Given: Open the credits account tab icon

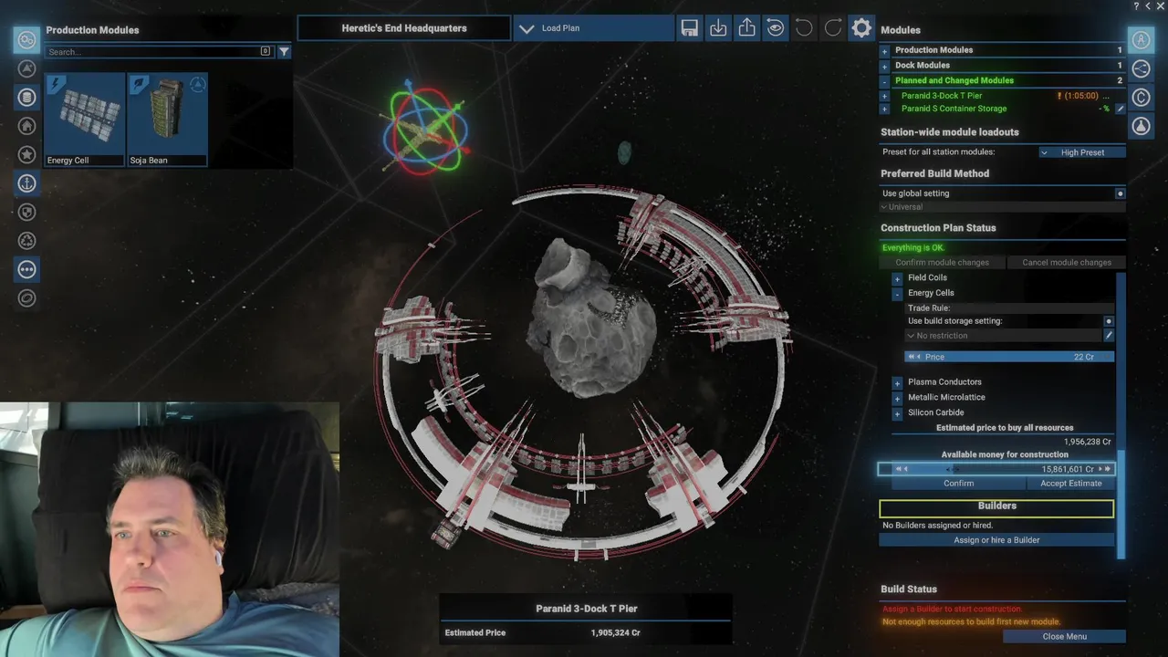Looking at the screenshot, I should coord(1141,98).
